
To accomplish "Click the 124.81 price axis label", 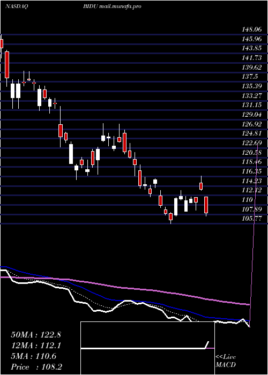I will pyautogui.click(x=252, y=134).
